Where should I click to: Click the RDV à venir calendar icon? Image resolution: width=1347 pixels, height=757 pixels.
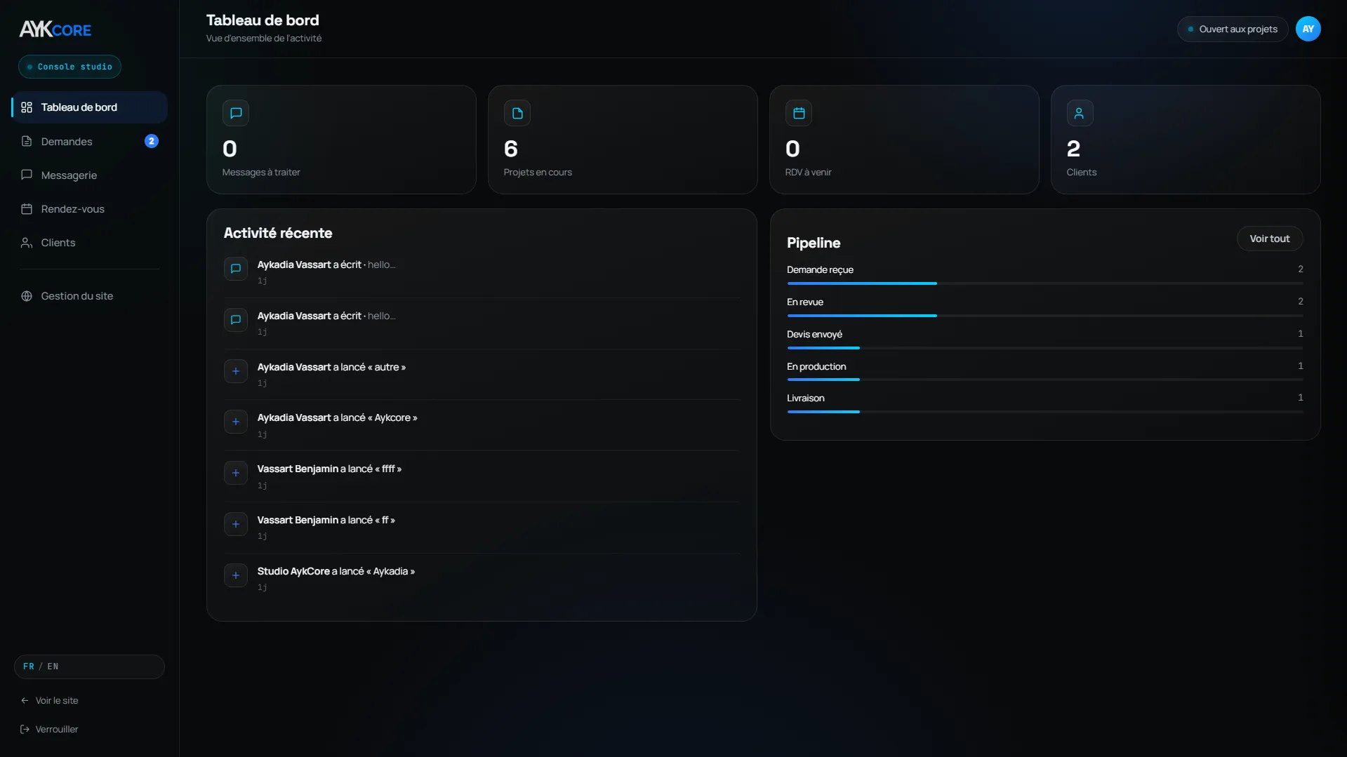(799, 113)
